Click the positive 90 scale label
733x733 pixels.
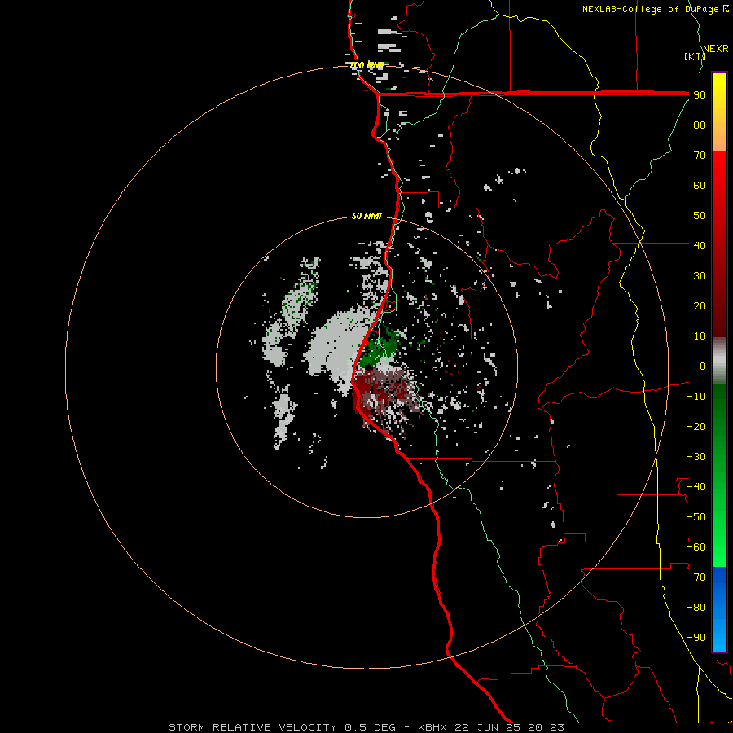click(x=700, y=95)
